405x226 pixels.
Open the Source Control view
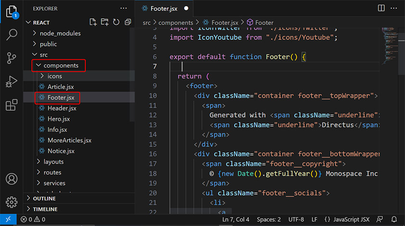tap(12, 58)
